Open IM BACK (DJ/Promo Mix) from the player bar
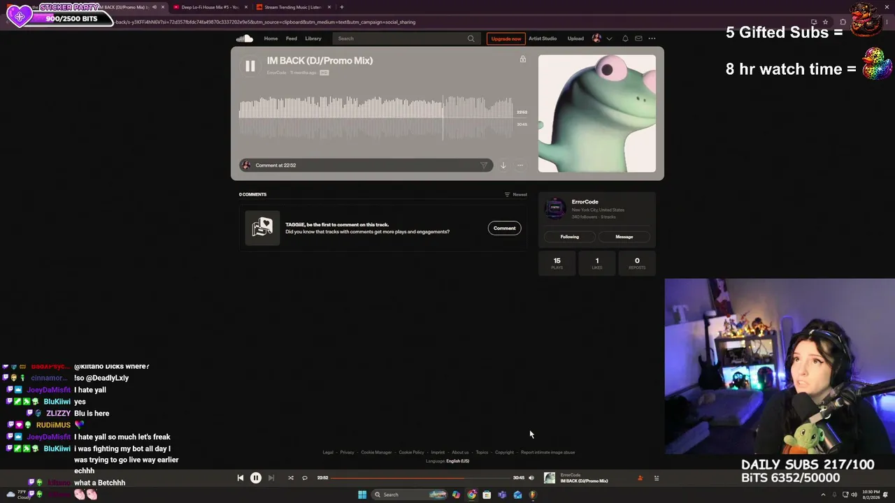The width and height of the screenshot is (895, 503). 584,481
